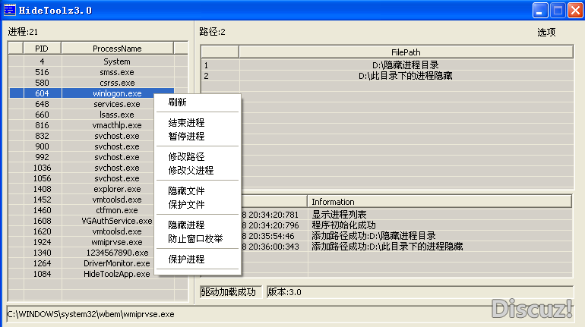
Task: Click the 进程:21 count label
Action: coord(23,32)
